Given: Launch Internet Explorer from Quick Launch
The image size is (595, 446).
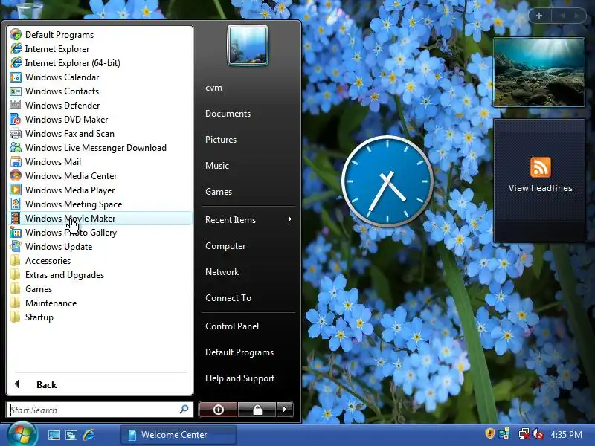Looking at the screenshot, I should pyautogui.click(x=89, y=435).
